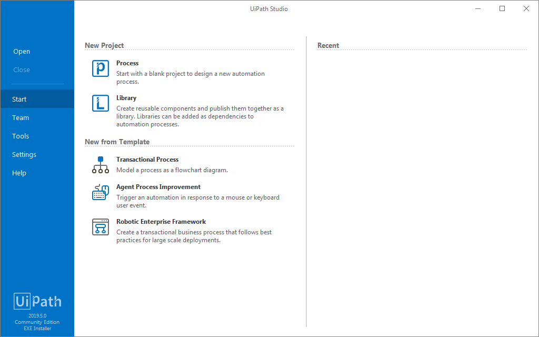Click the Library description about reusable components
Image resolution: width=539 pixels, height=337 pixels.
[200, 116]
